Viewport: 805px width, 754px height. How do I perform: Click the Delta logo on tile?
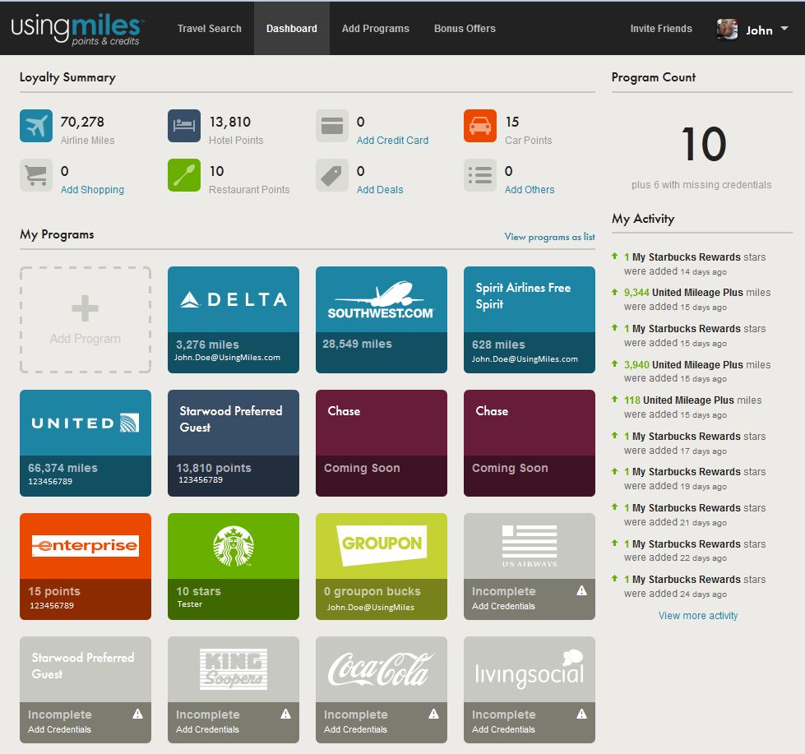tap(234, 299)
